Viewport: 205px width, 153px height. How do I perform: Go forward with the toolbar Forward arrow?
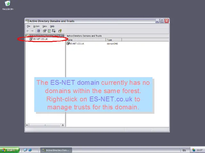pos(32,31)
